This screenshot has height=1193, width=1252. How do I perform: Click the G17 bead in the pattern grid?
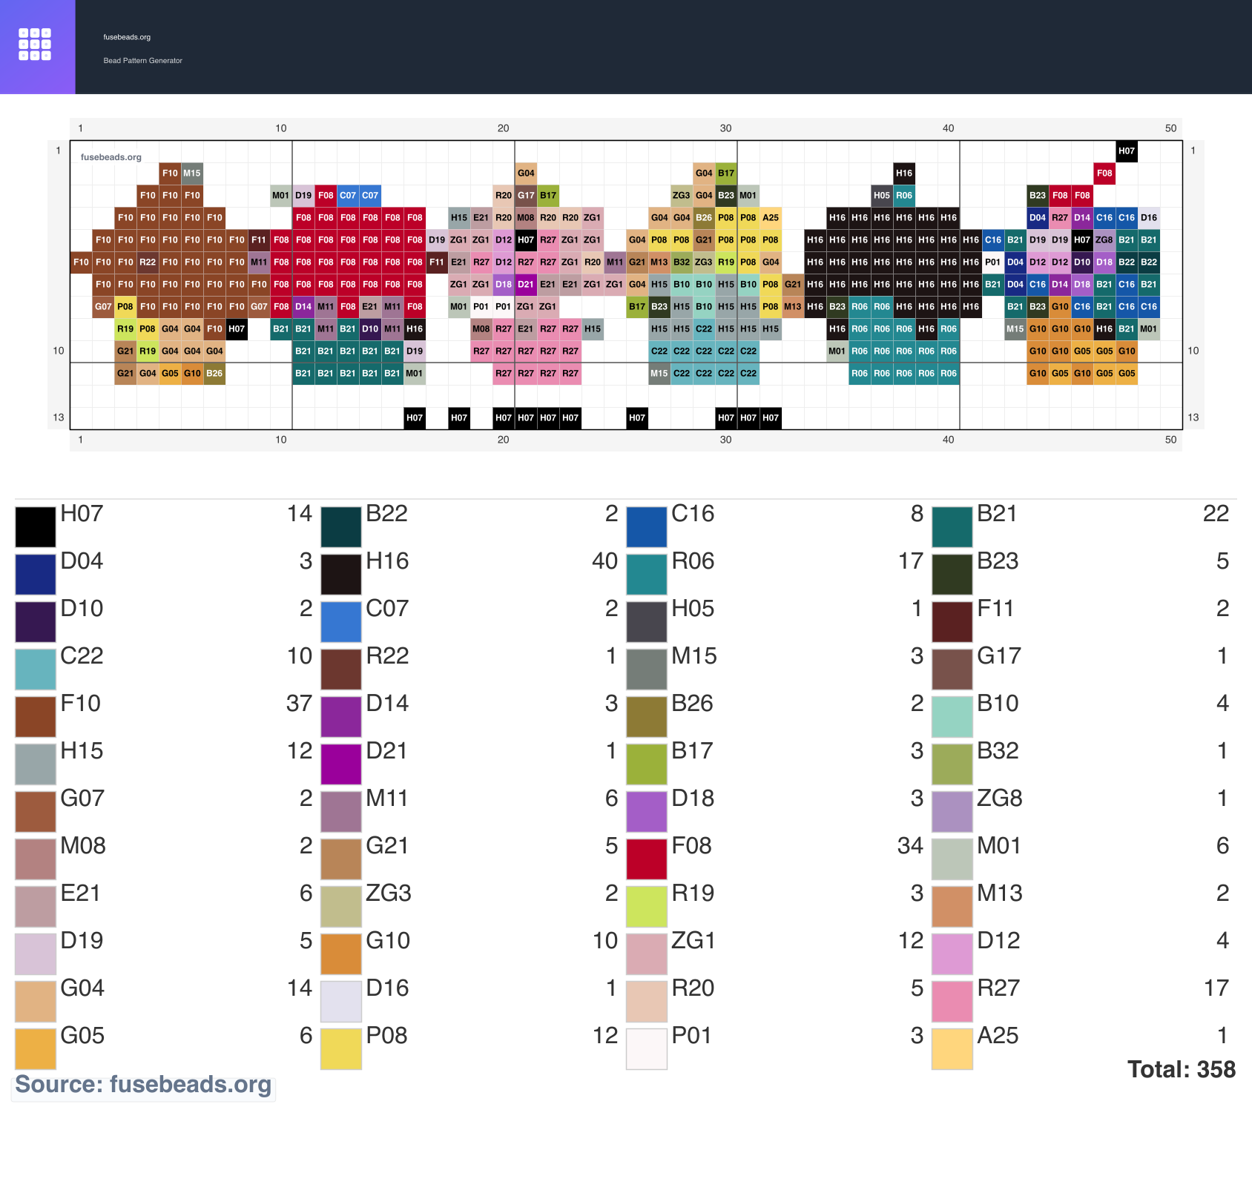pos(526,196)
